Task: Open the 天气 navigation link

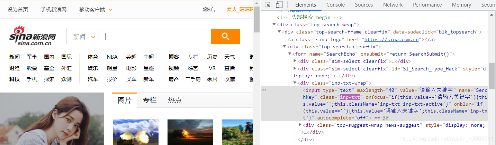Action: click(229, 57)
